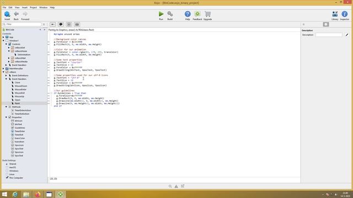This screenshot has height=198, width=353.
Task: Expand the MainMenuBar tree node
Action: [x=3, y=68]
